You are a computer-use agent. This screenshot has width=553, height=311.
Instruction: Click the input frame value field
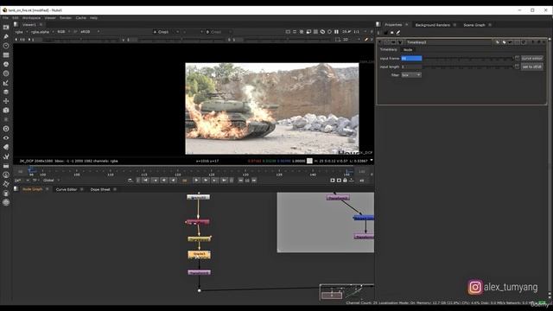click(x=411, y=58)
